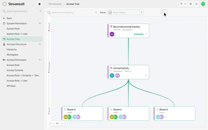This screenshot has width=208, height=130.
Task: Click the flask icon on Room 4 card
Action: point(111,110)
